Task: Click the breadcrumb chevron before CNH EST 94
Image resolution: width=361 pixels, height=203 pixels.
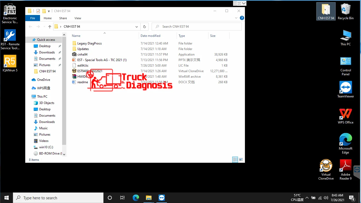Action: point(61,27)
